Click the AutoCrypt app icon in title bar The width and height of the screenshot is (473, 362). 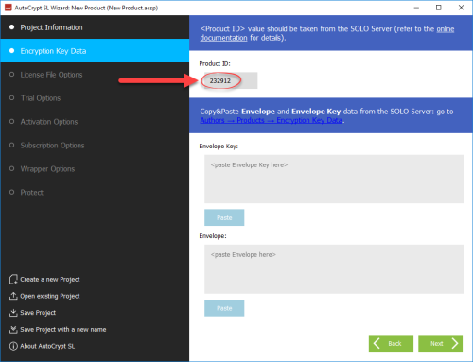click(9, 8)
